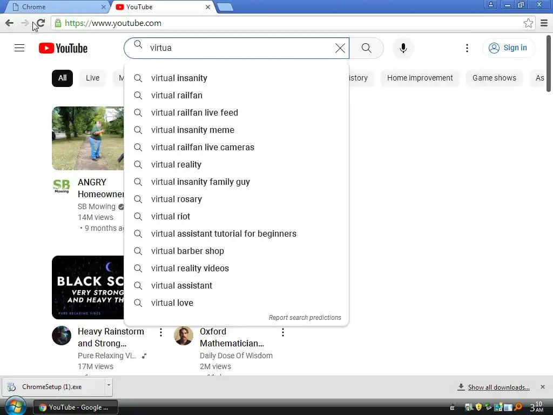Select the Home improvement chip
The image size is (553, 415).
(x=420, y=78)
